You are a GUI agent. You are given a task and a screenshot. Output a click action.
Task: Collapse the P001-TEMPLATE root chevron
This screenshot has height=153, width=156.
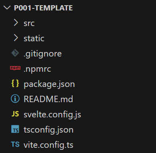[x=7, y=8]
